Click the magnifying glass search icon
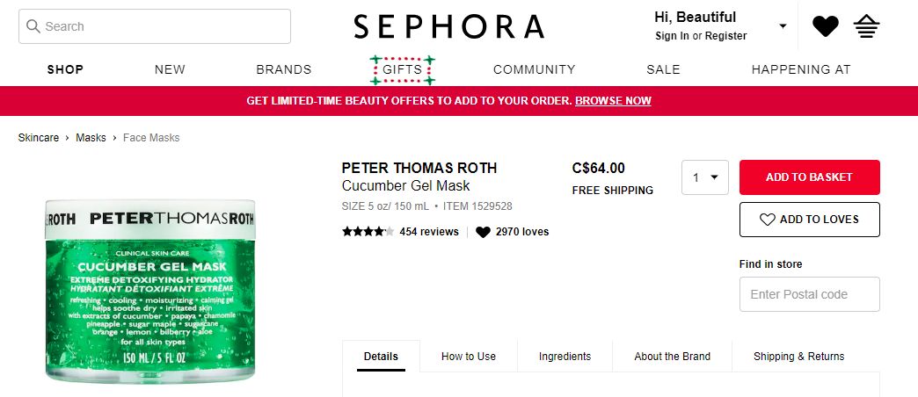The height and width of the screenshot is (397, 918). coord(33,26)
